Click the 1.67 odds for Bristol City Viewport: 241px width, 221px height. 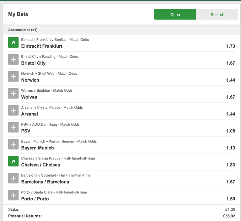tap(231, 63)
